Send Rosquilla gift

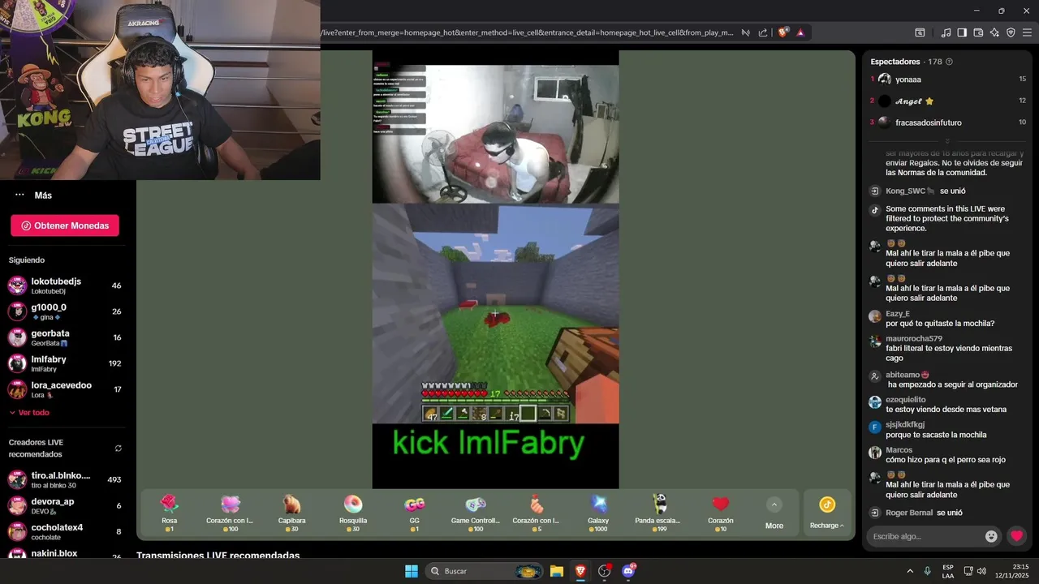353,513
